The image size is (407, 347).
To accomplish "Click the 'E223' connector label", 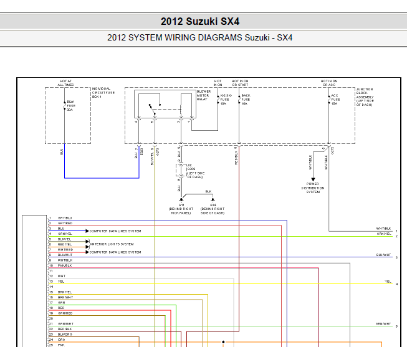I will pos(141,151).
